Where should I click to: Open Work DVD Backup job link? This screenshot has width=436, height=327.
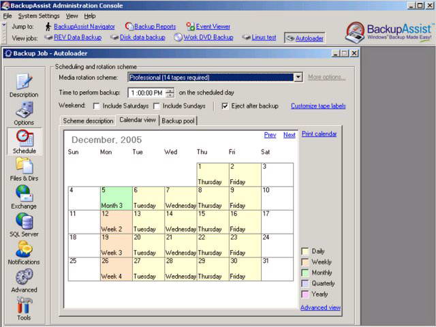[x=208, y=37]
